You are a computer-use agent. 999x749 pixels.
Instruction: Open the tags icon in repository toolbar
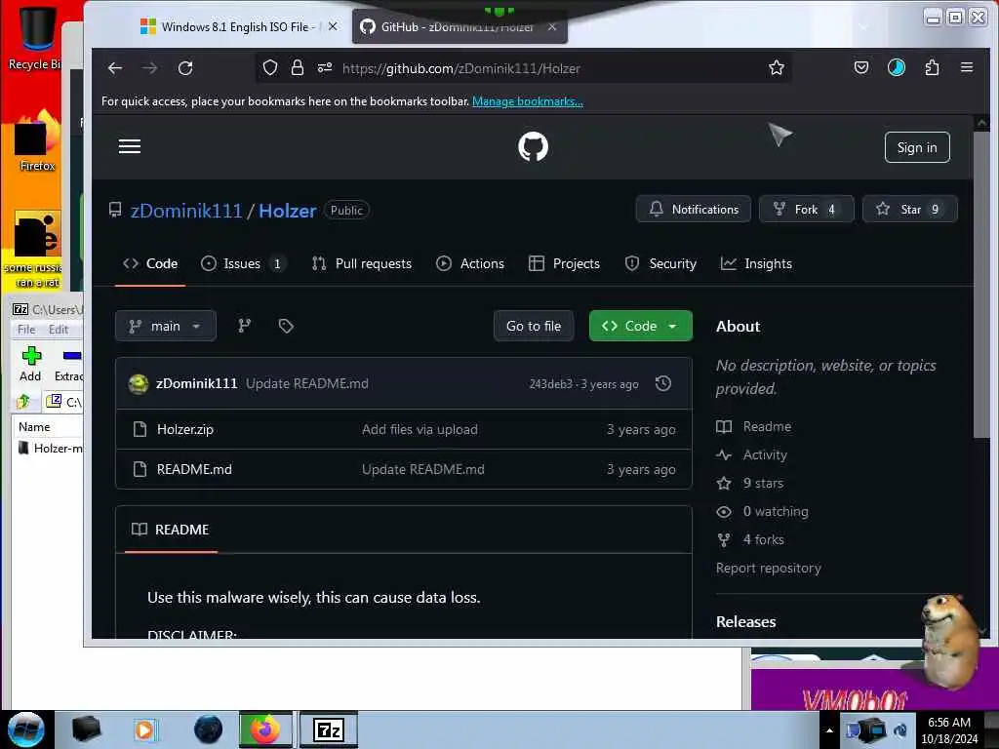tap(286, 326)
